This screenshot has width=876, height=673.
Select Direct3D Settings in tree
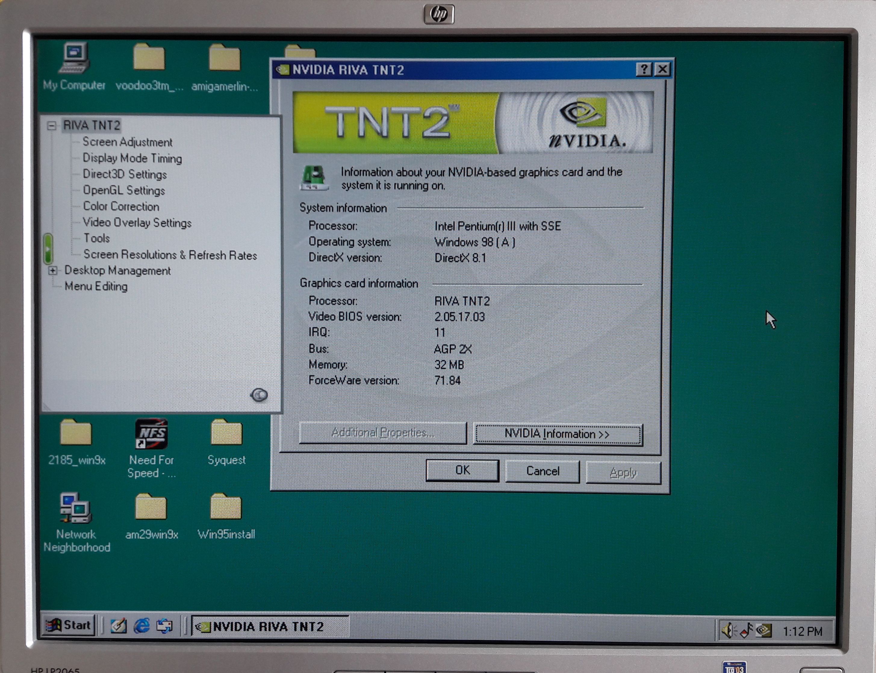125,174
